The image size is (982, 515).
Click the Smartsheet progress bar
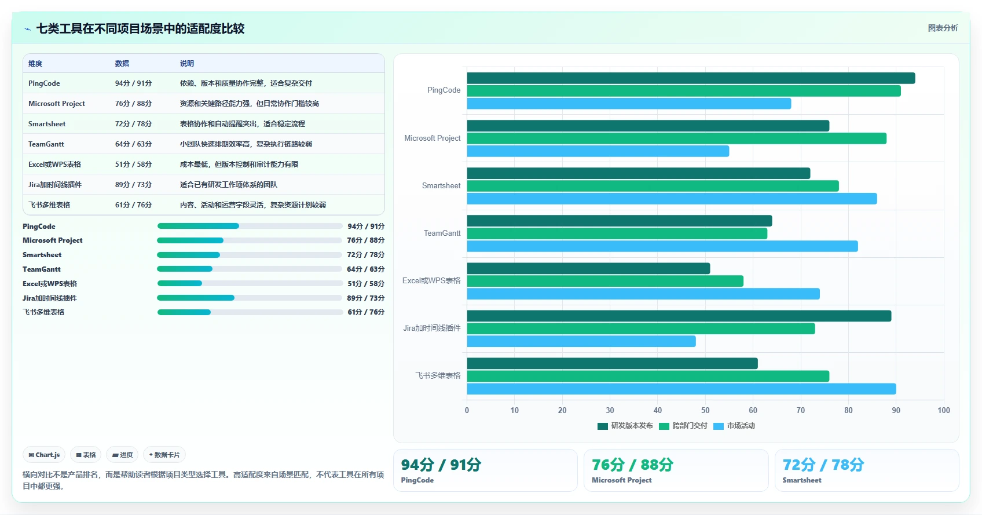(x=250, y=255)
